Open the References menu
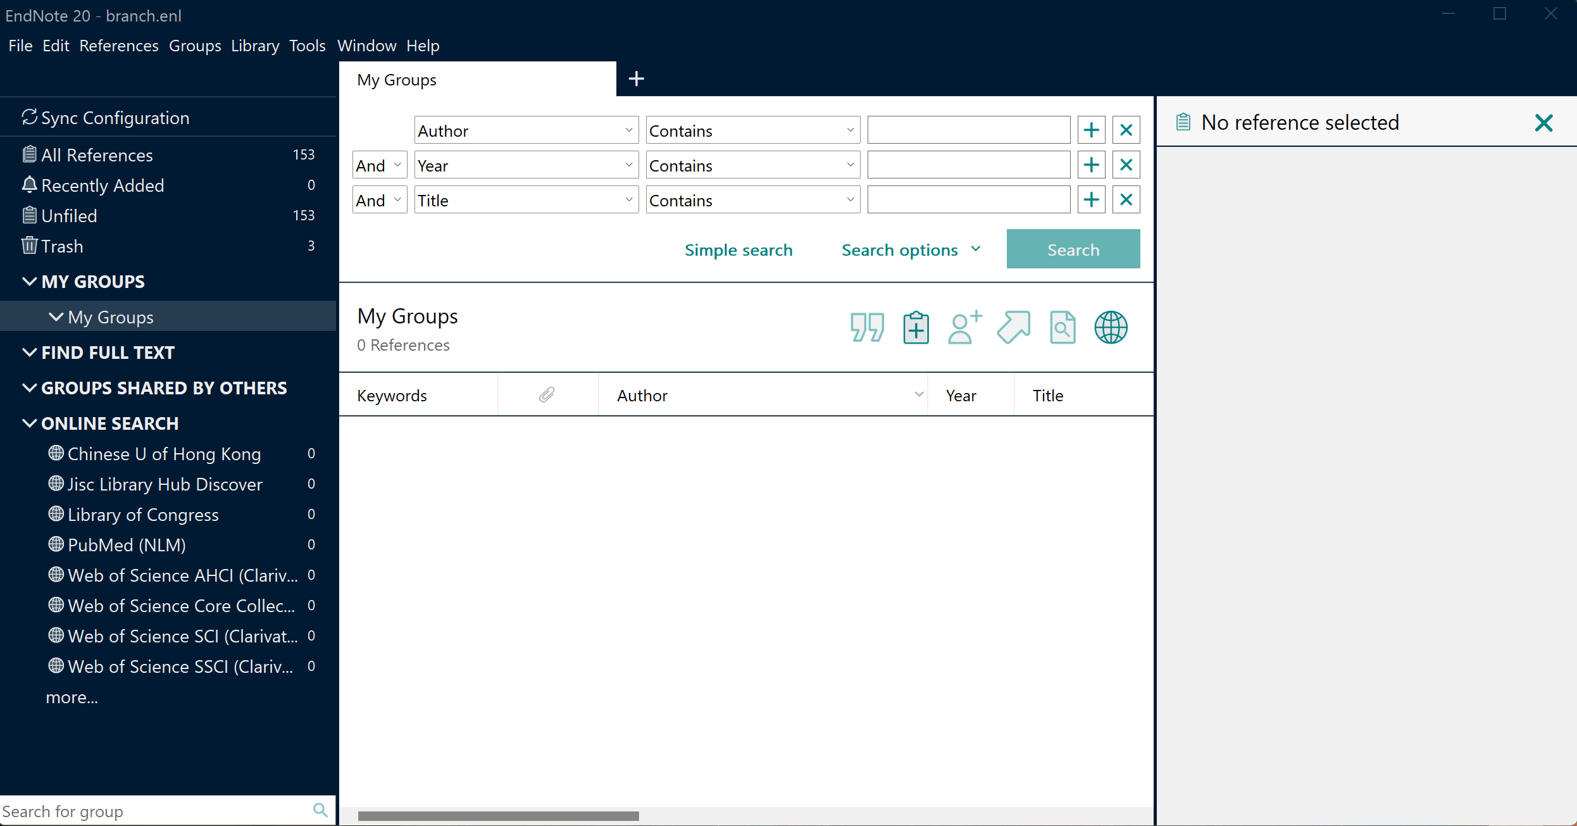 pos(118,46)
